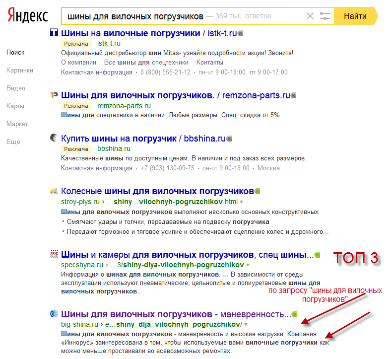The height and width of the screenshot is (359, 391).
Task: Open search settings sliders icon
Action: click(x=325, y=16)
